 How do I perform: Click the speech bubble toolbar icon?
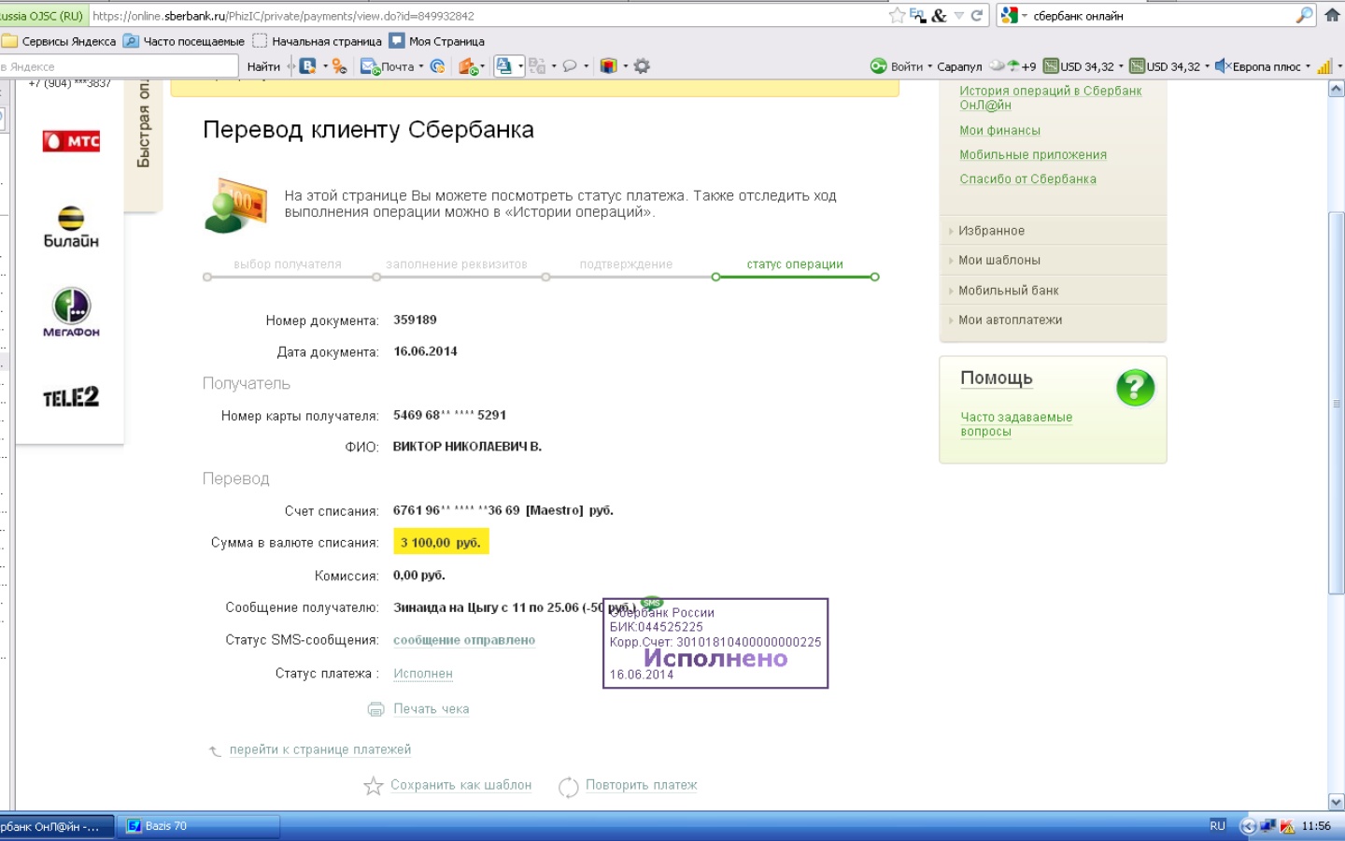point(570,66)
